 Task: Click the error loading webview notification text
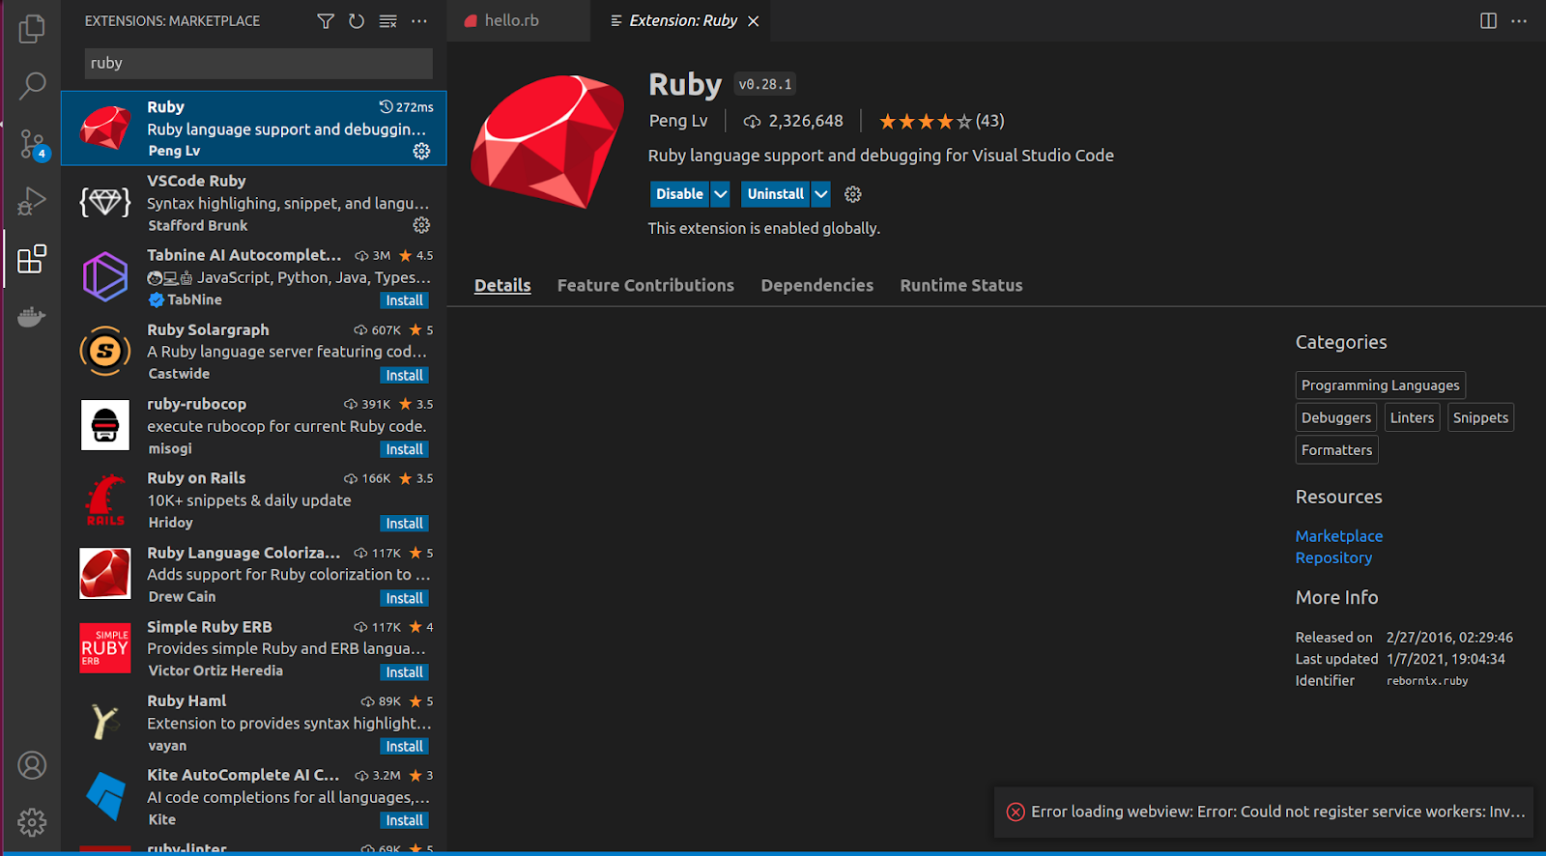click(1278, 812)
